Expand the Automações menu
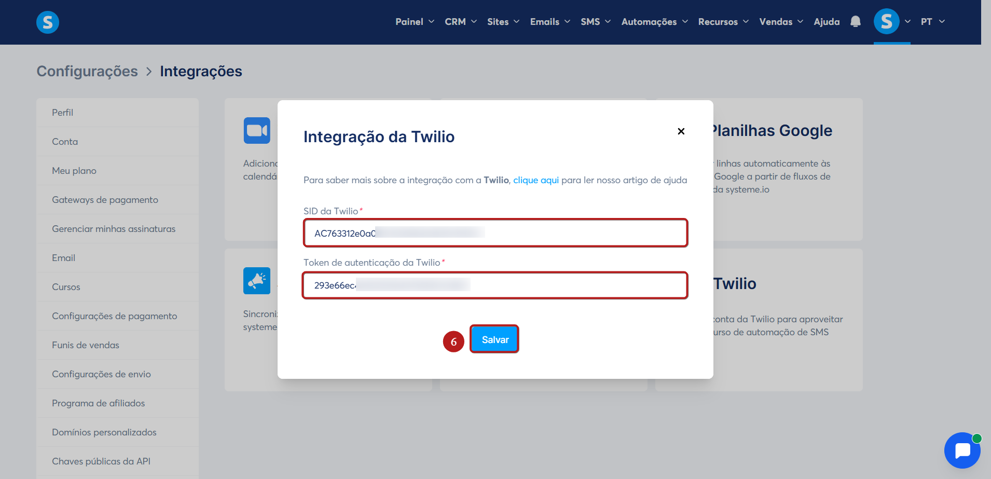Screen dimensions: 991x479 click(x=655, y=22)
